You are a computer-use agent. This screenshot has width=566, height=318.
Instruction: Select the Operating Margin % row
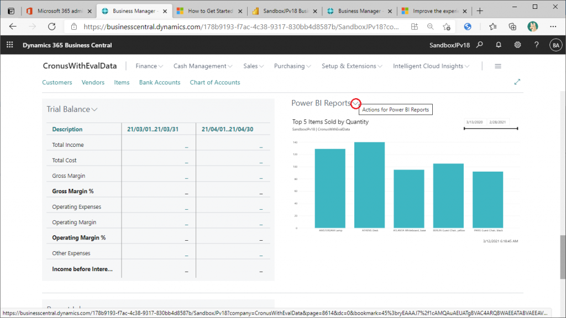click(x=158, y=237)
